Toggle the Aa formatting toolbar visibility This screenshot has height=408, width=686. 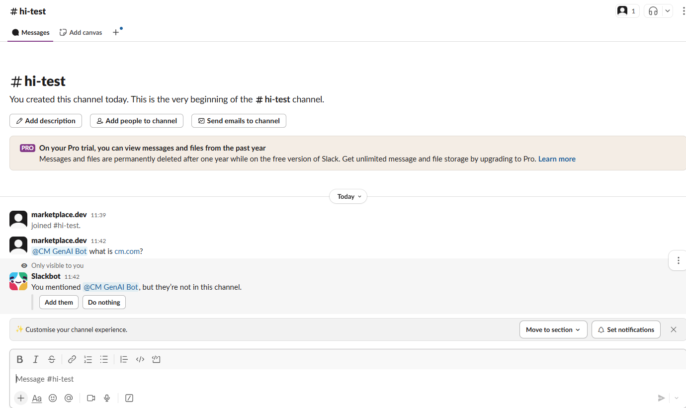(37, 398)
